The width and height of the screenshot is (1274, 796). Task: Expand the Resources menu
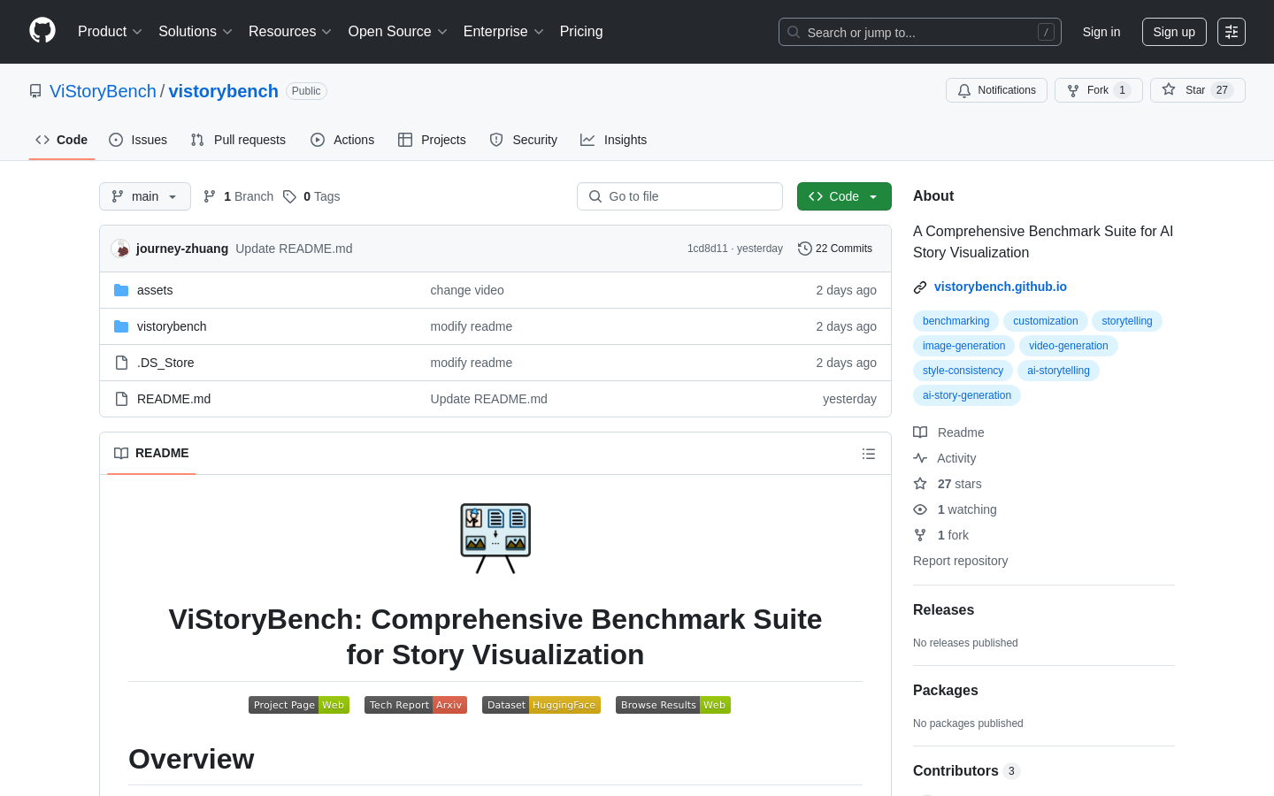coord(290,32)
